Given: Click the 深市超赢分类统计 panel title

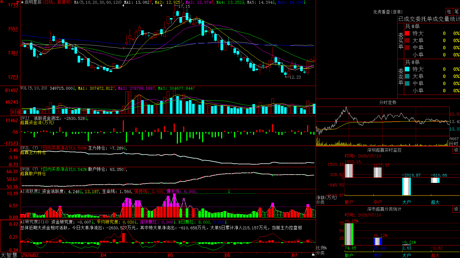Looking at the screenshot, I should click(384, 209).
